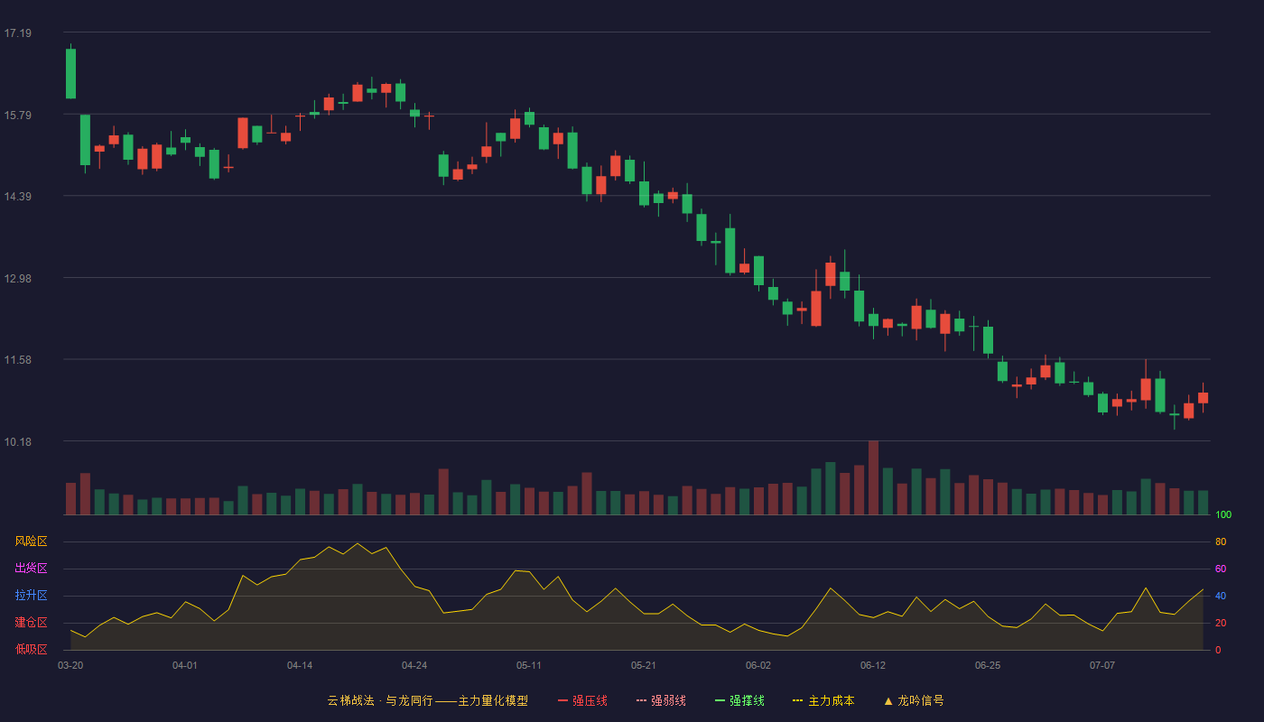Toggle the green 强撑线 legend line icon

(720, 700)
